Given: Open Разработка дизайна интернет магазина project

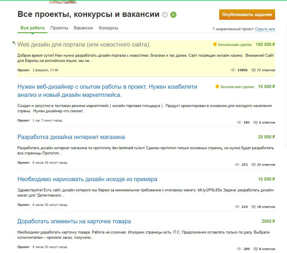Looking at the screenshot, I should [x=71, y=137].
